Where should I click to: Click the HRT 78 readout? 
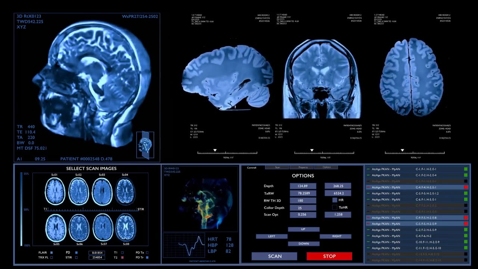[x=220, y=239]
